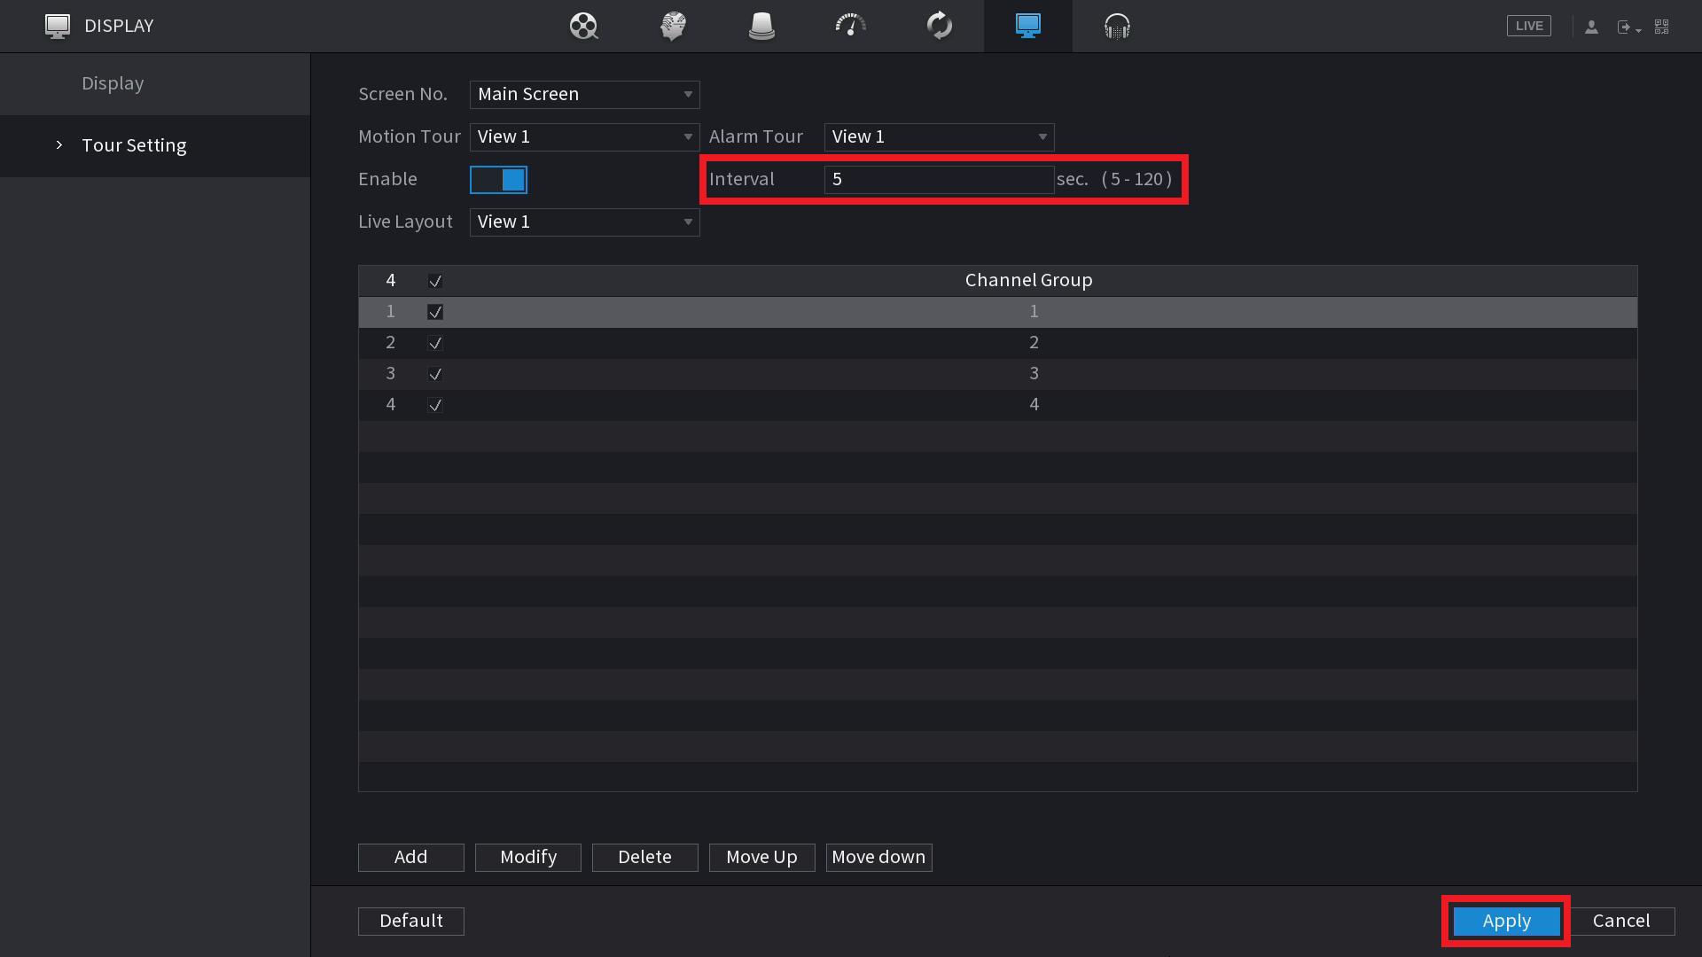Toggle the tour Enable switch

498,180
